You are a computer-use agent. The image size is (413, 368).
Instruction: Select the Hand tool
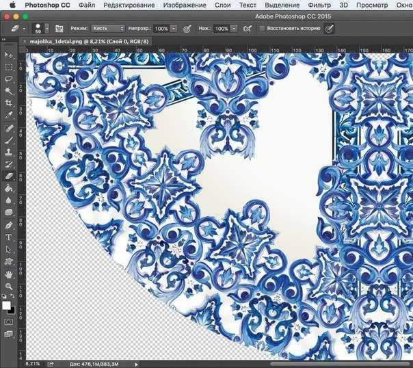click(8, 275)
